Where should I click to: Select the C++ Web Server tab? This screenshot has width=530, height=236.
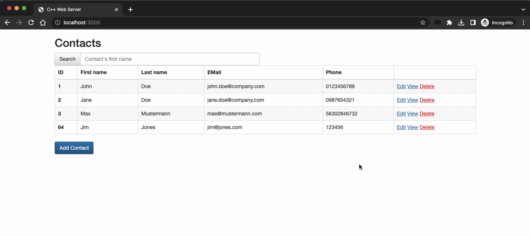pos(74,10)
